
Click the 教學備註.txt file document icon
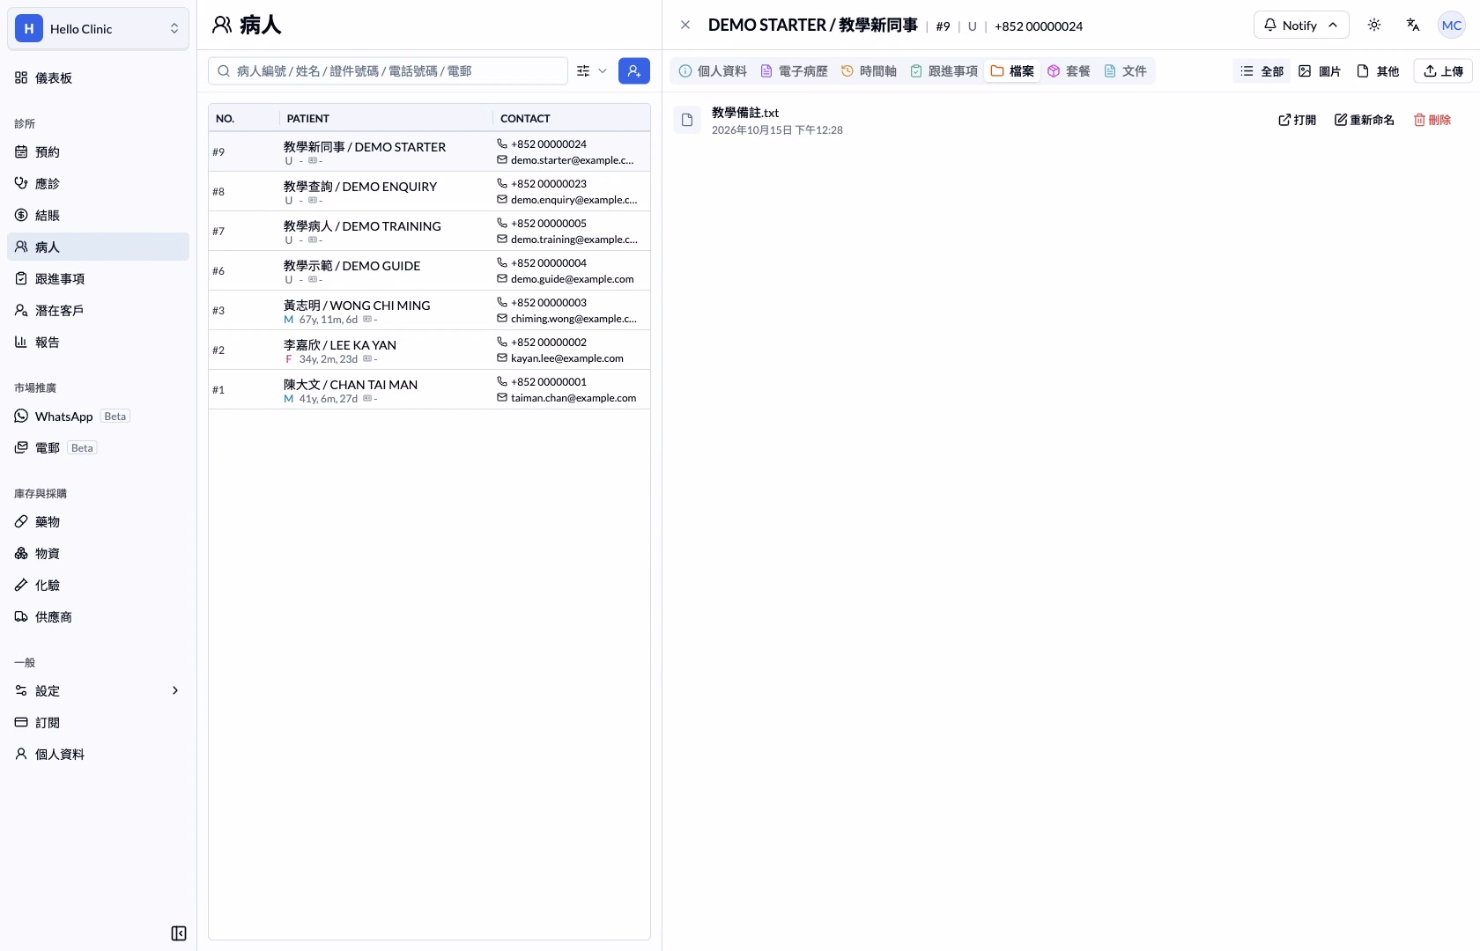coord(687,121)
